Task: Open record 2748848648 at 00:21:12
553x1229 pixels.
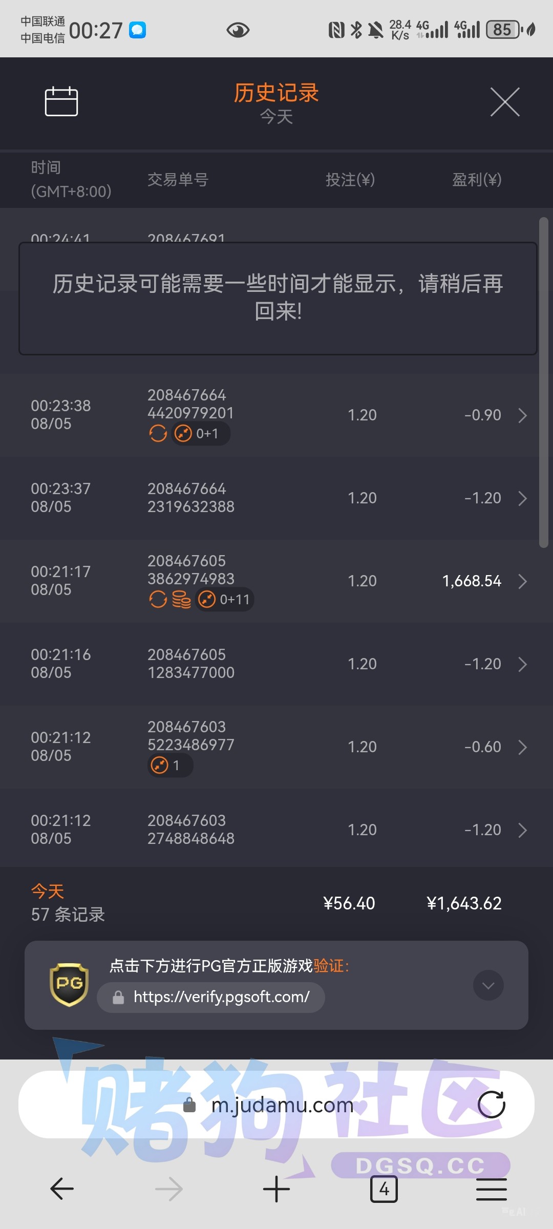Action: pos(276,830)
